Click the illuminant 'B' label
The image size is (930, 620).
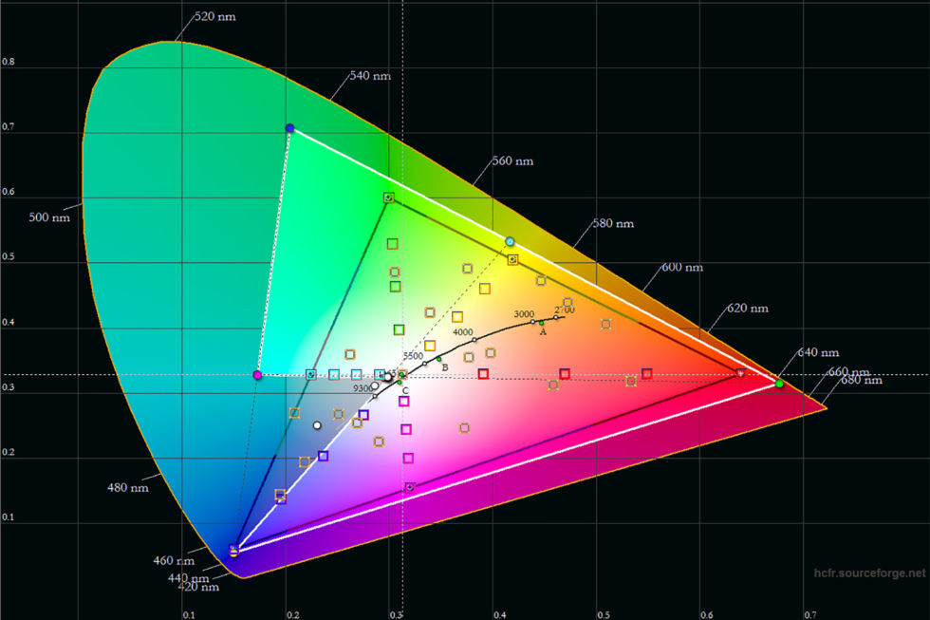click(445, 367)
